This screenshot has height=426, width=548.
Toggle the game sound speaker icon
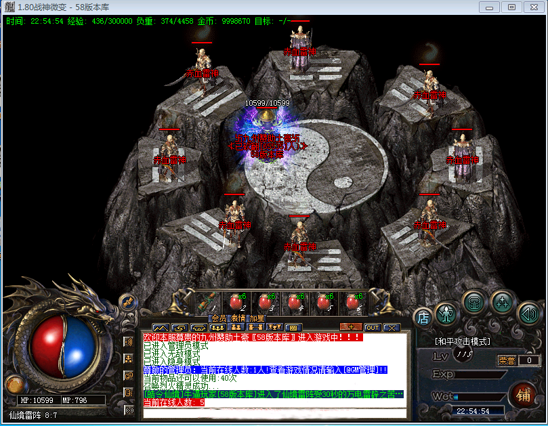(x=528, y=314)
